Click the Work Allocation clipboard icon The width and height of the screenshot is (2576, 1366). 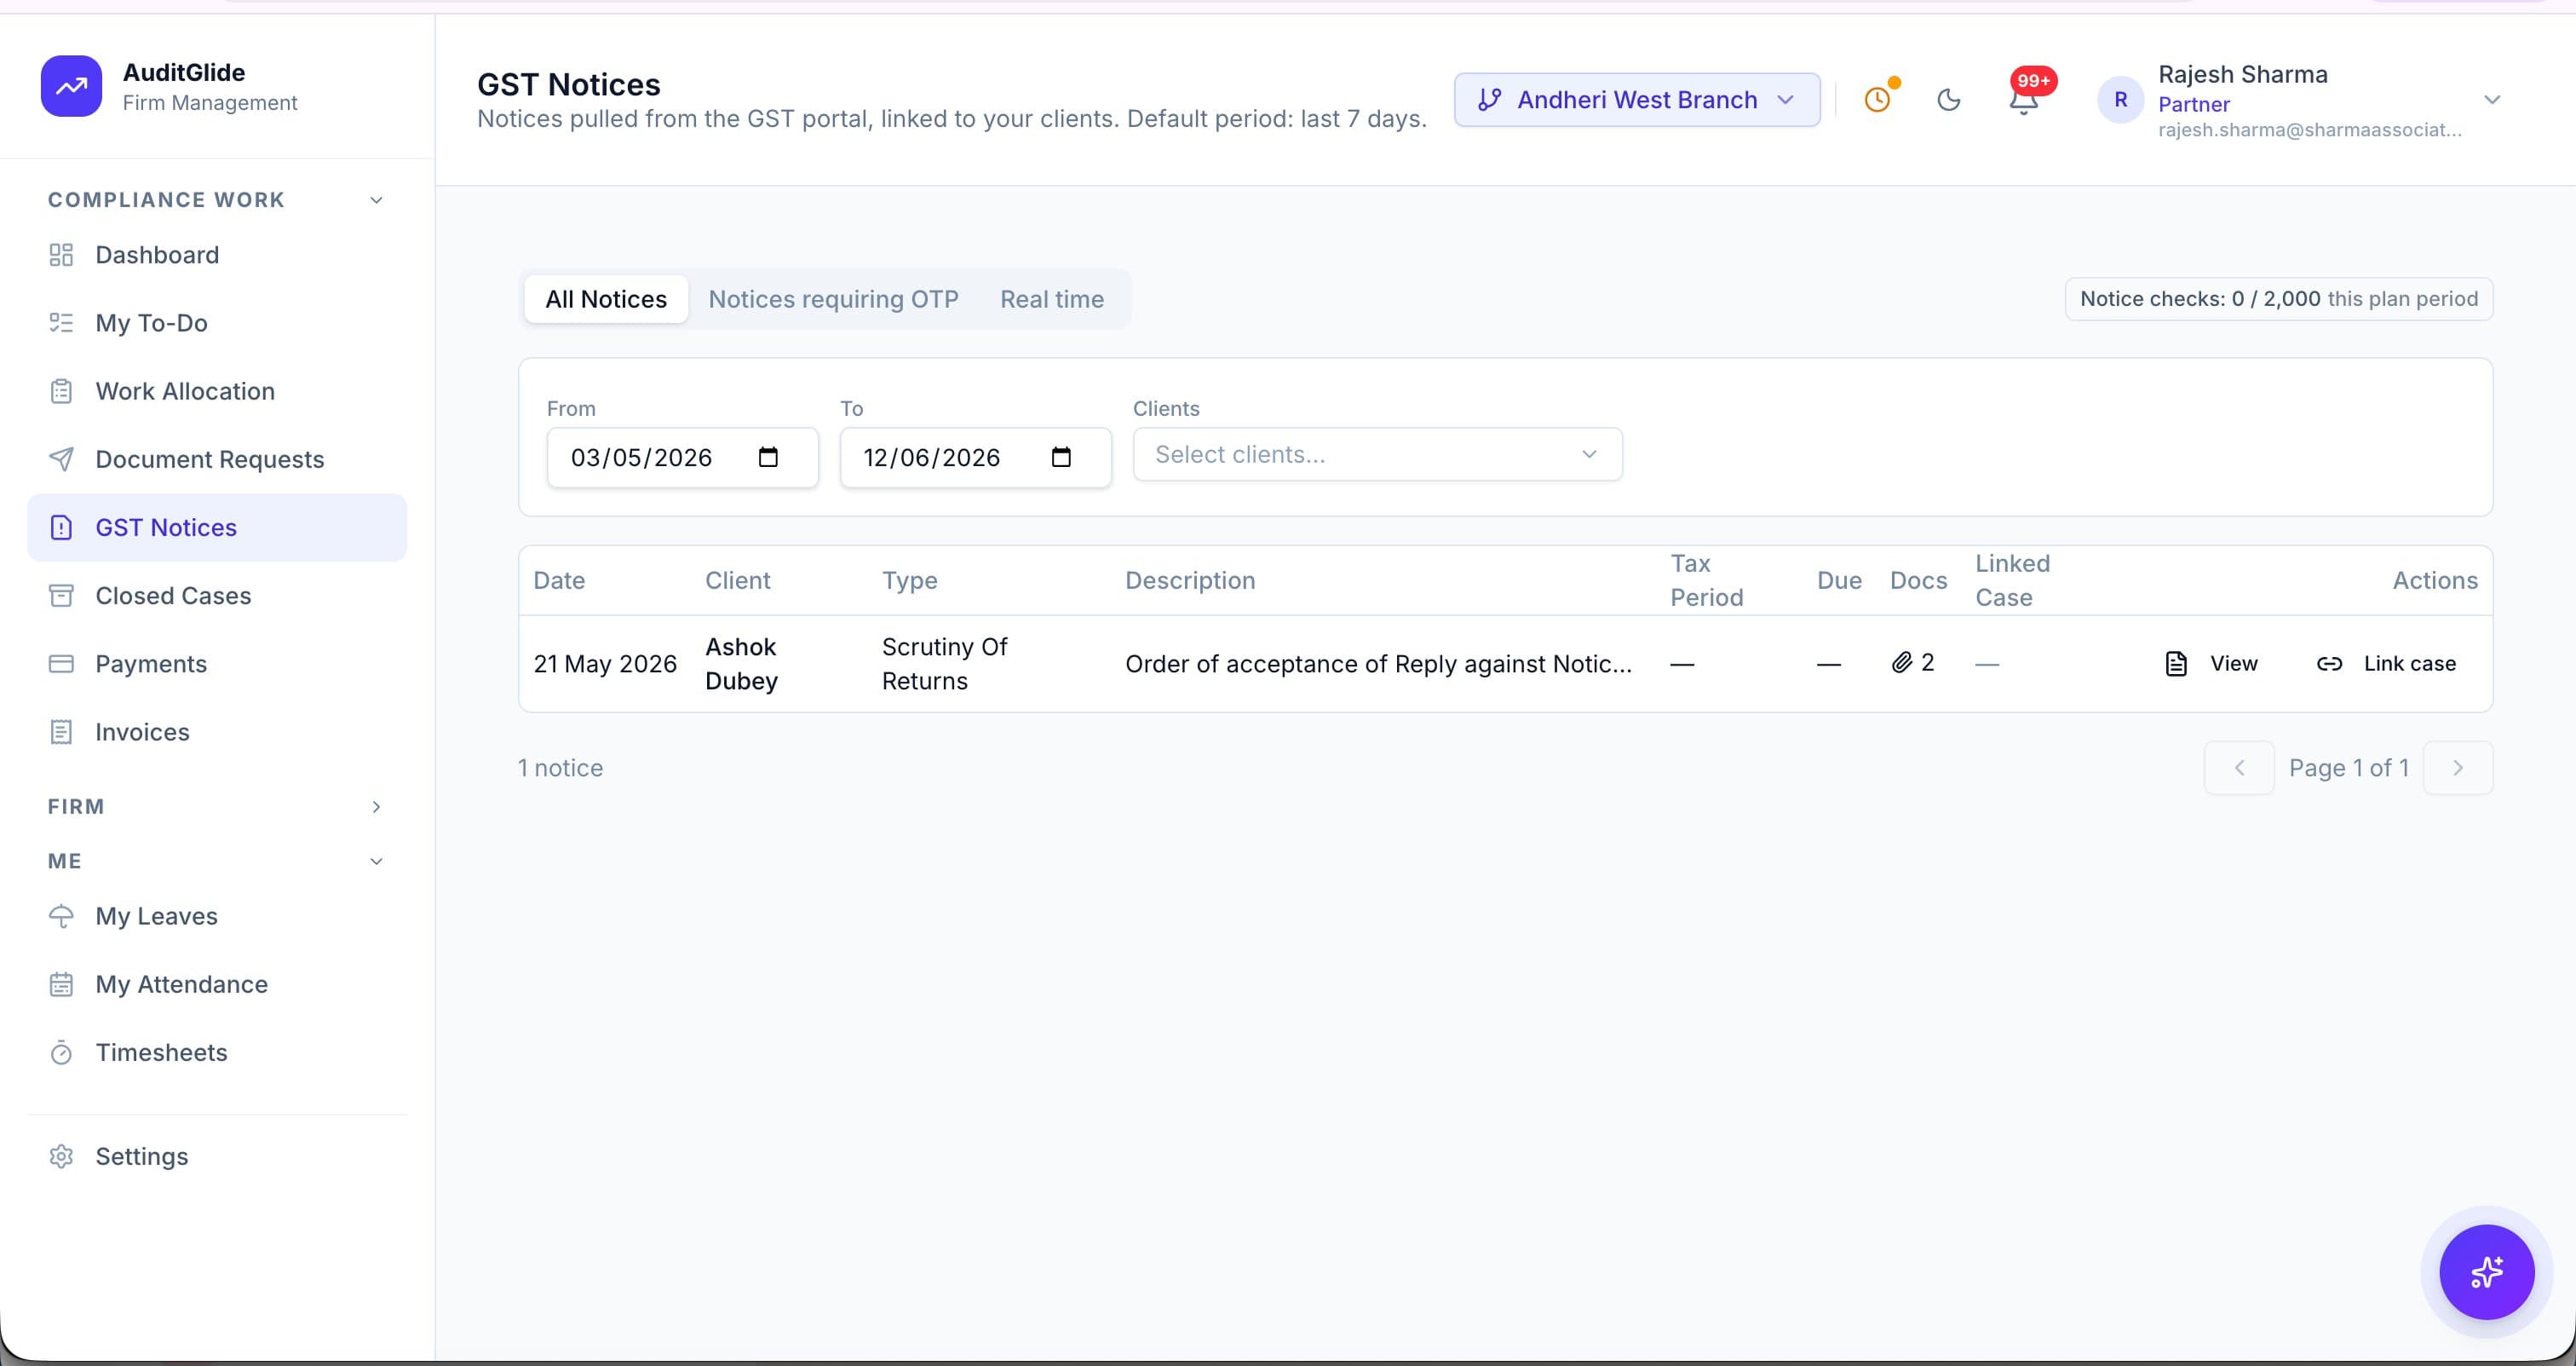61,391
